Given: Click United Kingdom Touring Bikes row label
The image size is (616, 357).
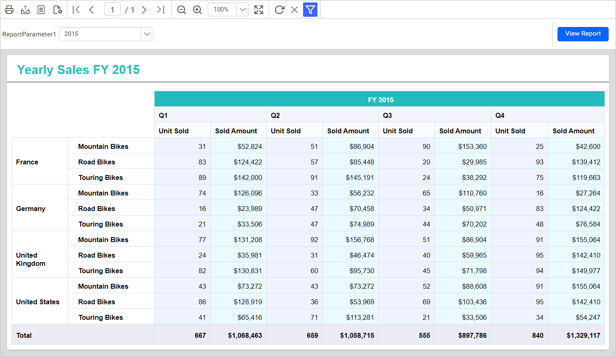Looking at the screenshot, I should point(101,271).
